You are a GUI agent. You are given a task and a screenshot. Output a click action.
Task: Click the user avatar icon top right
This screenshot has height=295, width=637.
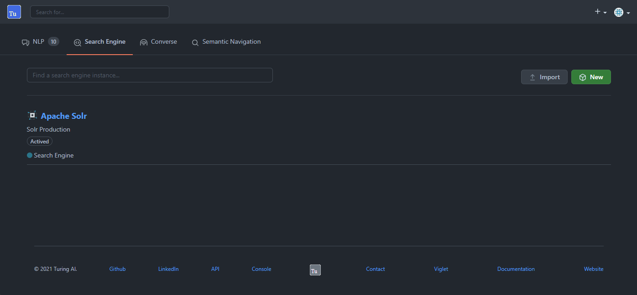pos(619,12)
